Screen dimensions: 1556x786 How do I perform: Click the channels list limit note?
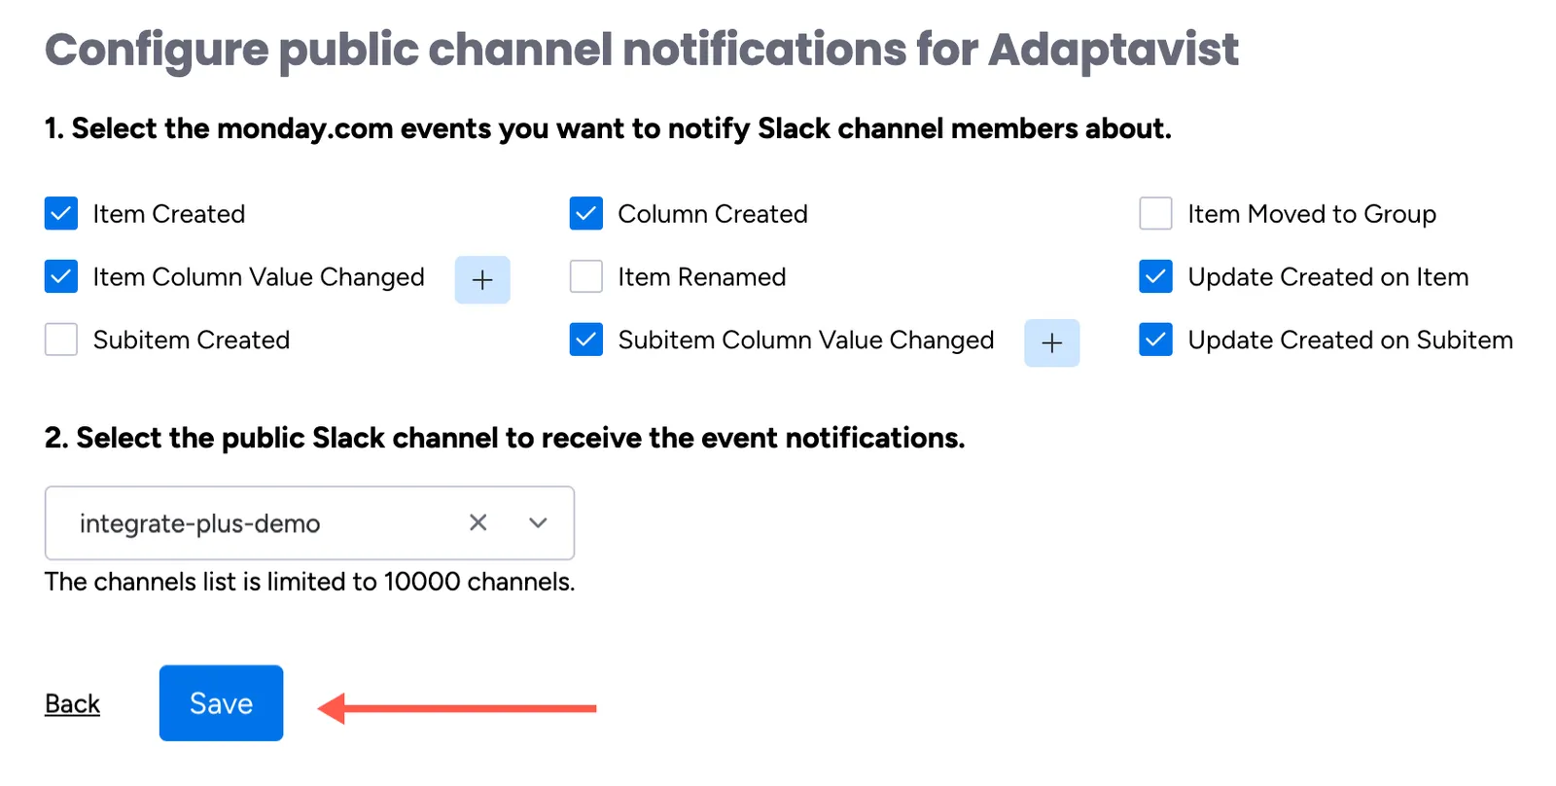[310, 582]
